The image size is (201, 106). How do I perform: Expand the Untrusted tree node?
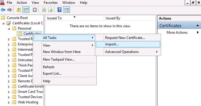tap(9, 60)
